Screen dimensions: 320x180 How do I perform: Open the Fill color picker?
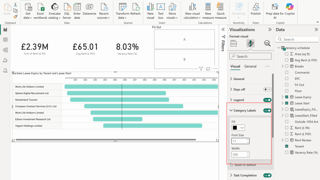(238, 128)
